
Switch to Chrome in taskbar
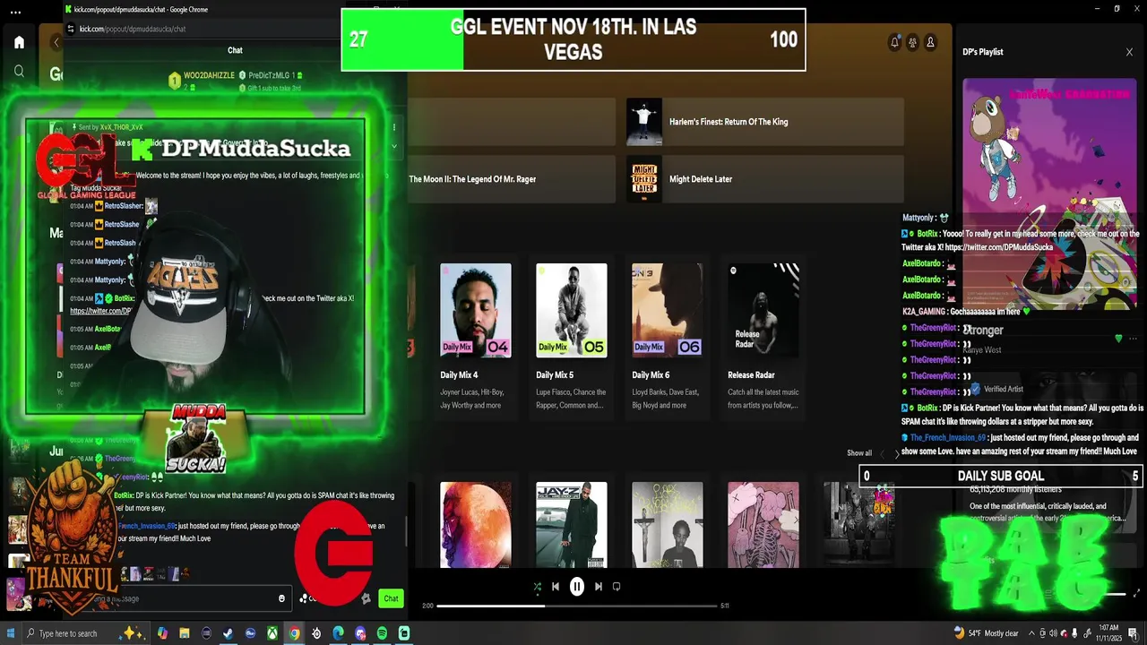click(294, 633)
